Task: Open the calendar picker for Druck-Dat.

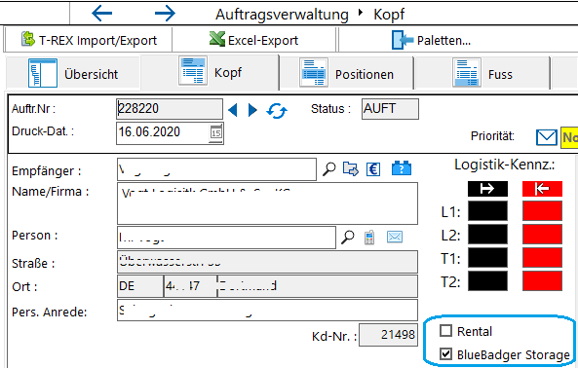Action: (x=216, y=132)
